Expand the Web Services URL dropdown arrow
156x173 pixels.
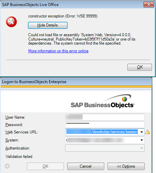pos(142,132)
